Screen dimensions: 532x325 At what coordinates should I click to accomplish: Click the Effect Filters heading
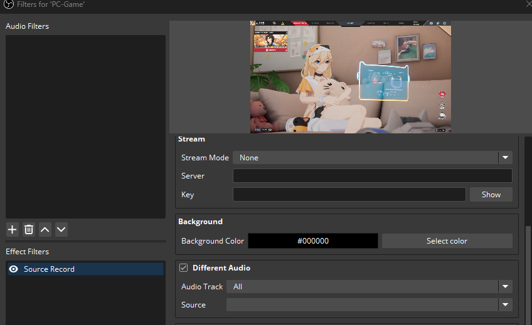(27, 252)
